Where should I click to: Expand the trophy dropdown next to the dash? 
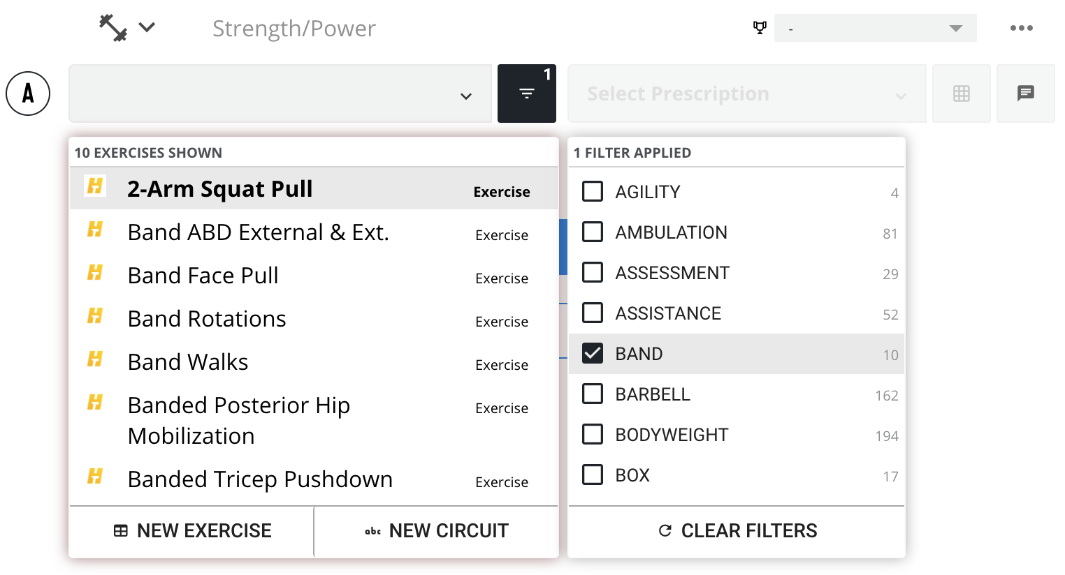pos(875,28)
